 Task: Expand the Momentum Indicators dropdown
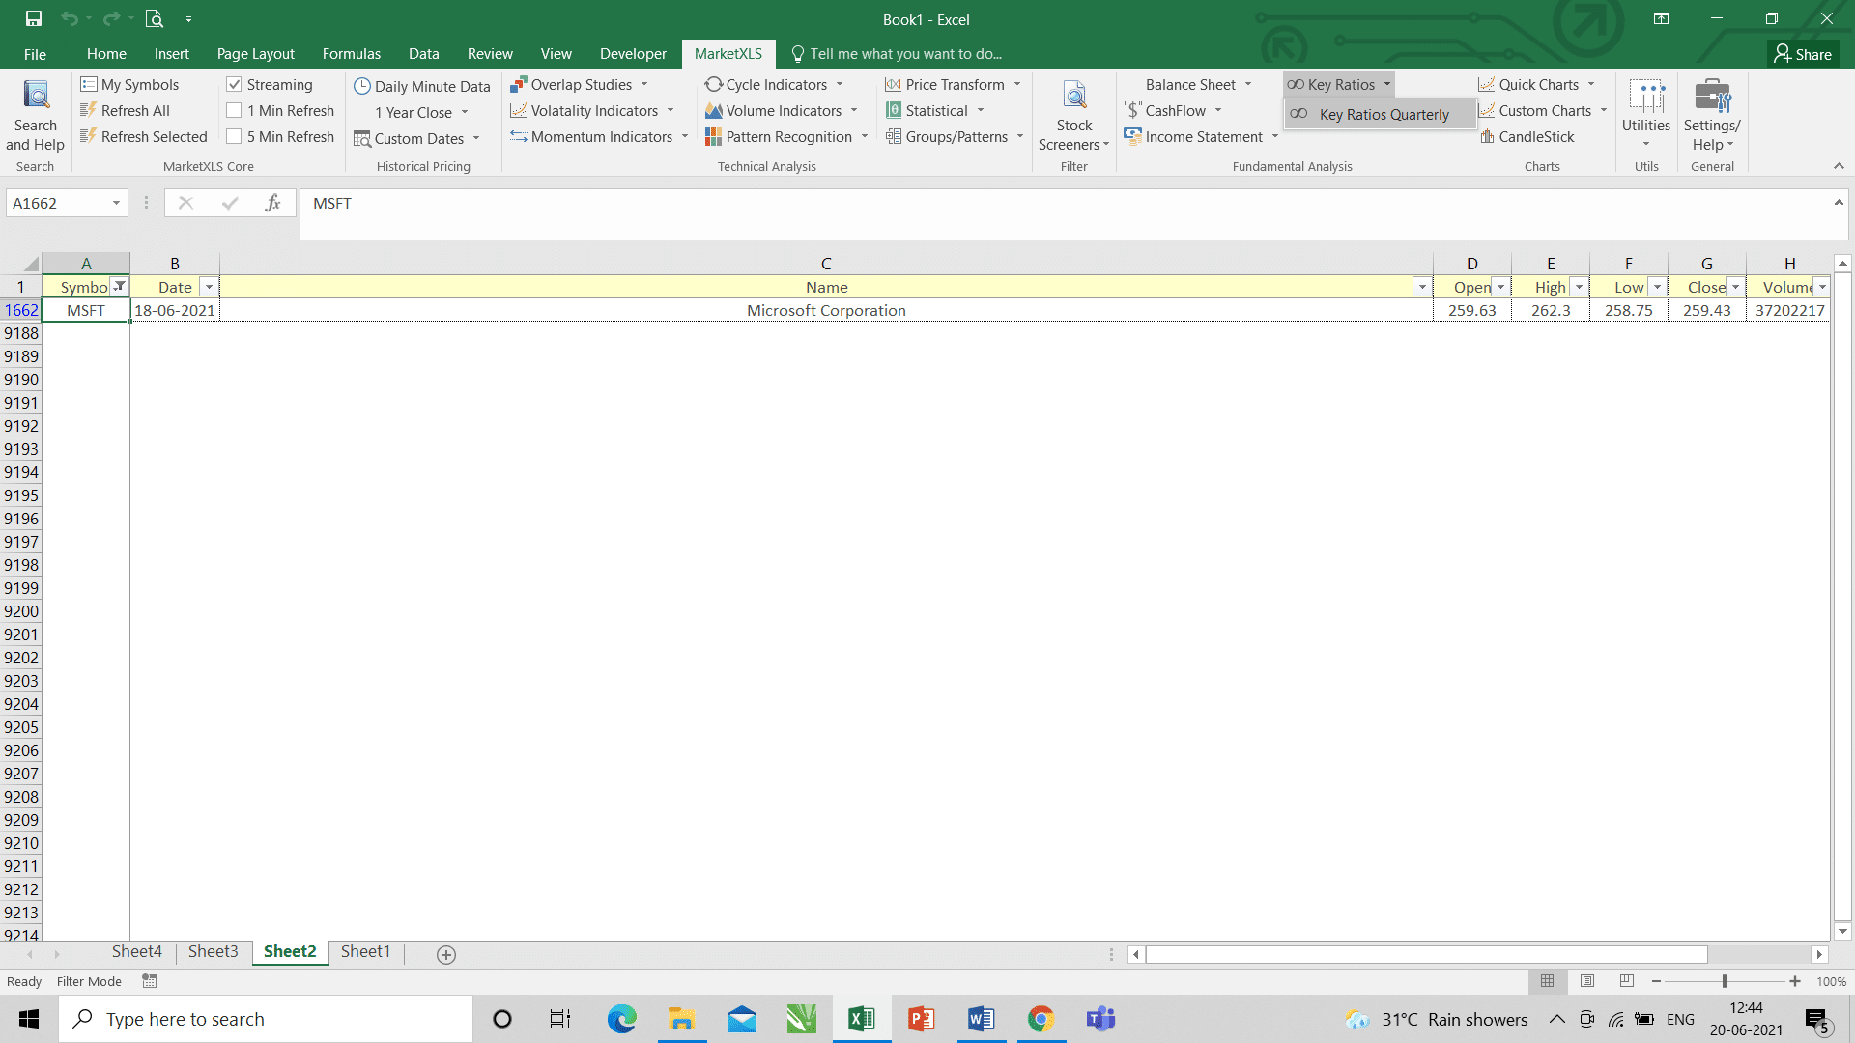(685, 137)
